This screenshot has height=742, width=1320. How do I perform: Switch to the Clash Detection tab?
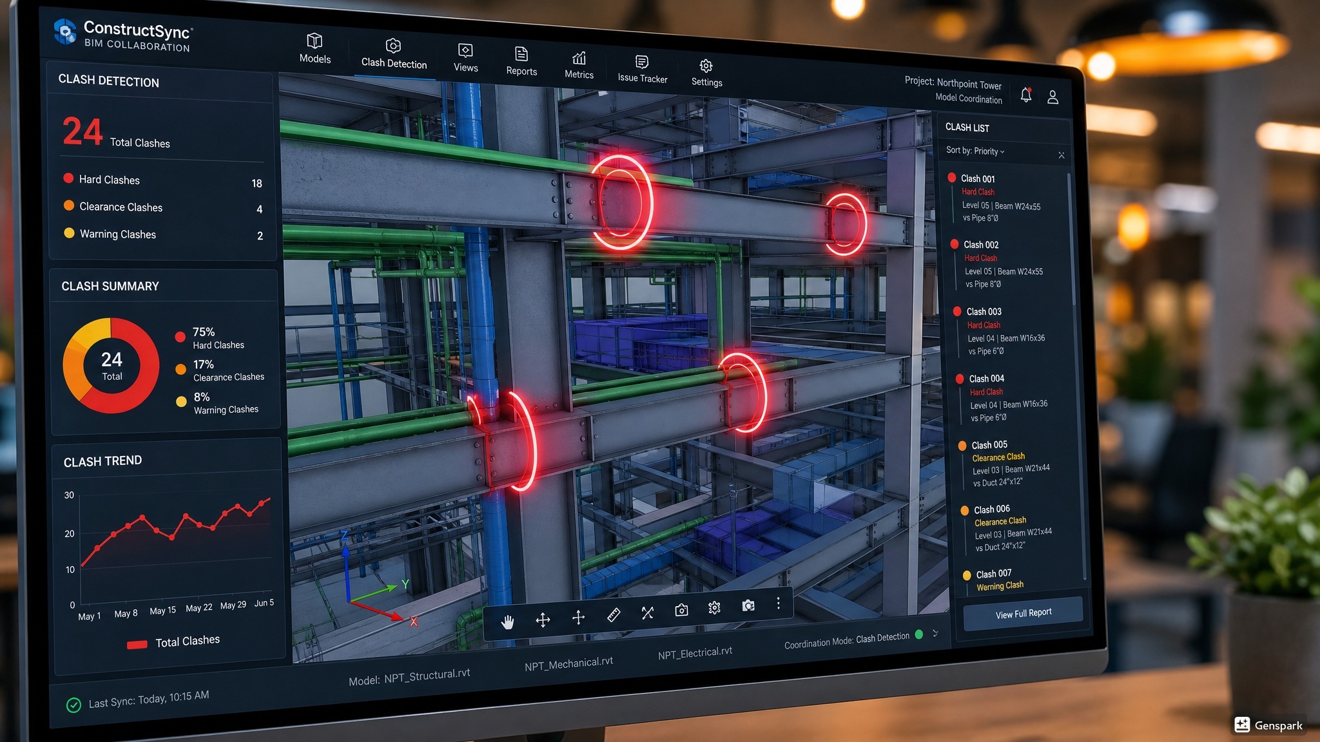(394, 54)
